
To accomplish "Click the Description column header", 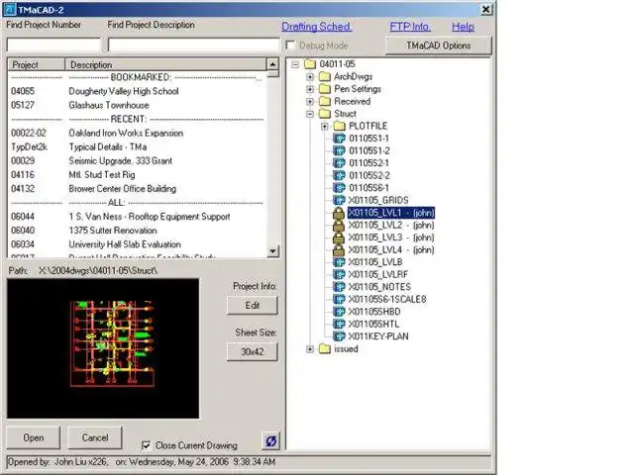I will [x=165, y=64].
